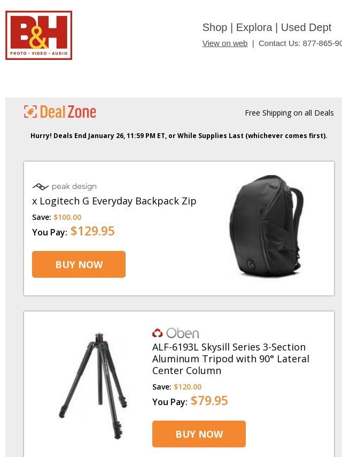Click the Free Shipping on all Deals text
This screenshot has width=342, height=457.
[x=289, y=113]
